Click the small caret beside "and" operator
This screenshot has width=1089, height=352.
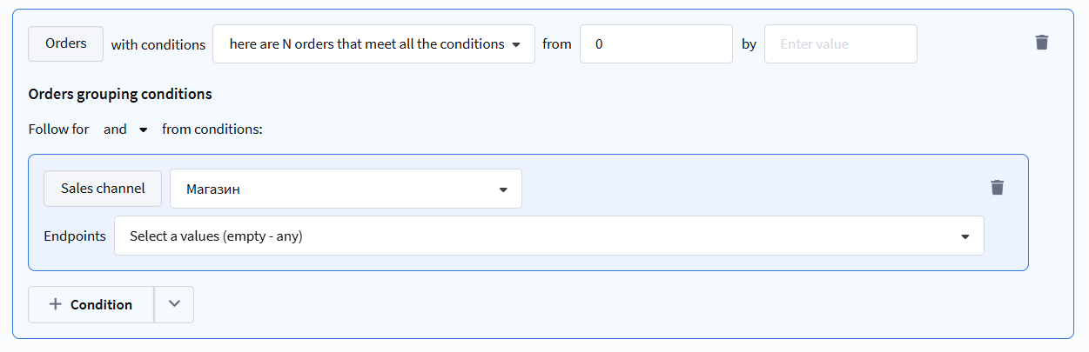[144, 130]
